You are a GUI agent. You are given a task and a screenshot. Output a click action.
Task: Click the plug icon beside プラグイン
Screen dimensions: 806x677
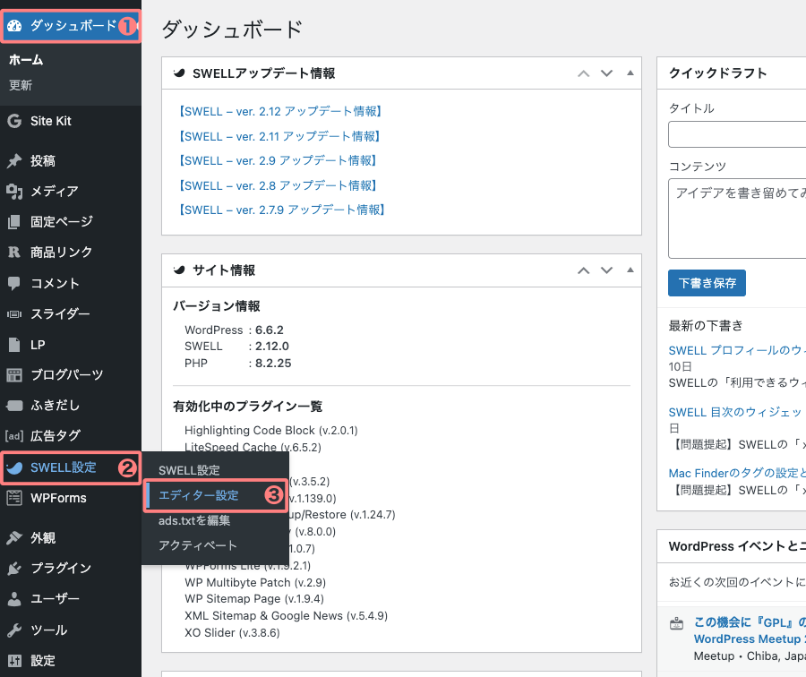click(14, 568)
